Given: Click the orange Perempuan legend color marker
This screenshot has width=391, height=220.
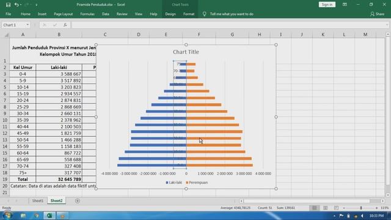Looking at the screenshot, I should click(187, 183).
